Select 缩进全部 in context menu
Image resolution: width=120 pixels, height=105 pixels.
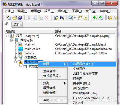coord(53,93)
